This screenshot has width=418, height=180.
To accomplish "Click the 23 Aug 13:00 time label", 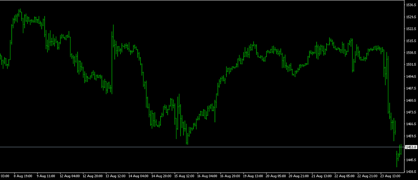I will coord(390,176).
